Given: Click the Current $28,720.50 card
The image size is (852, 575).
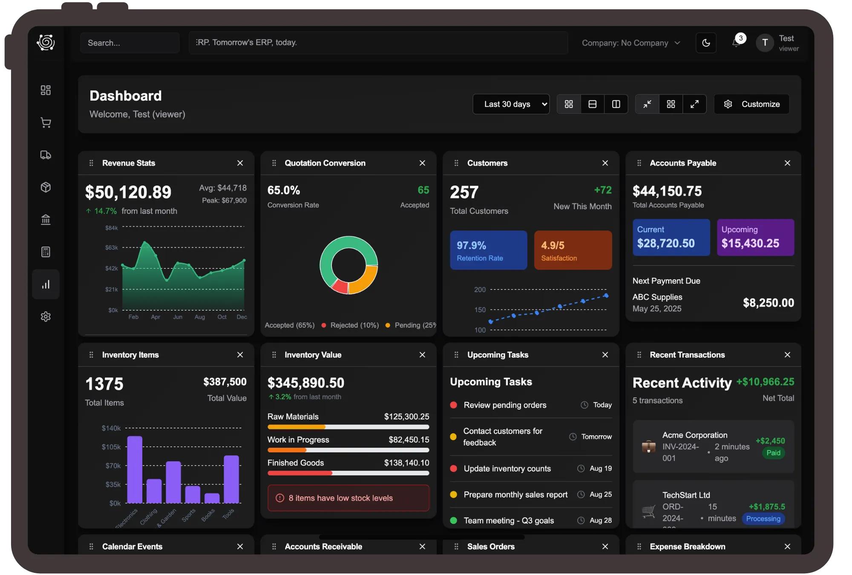Looking at the screenshot, I should tap(671, 237).
